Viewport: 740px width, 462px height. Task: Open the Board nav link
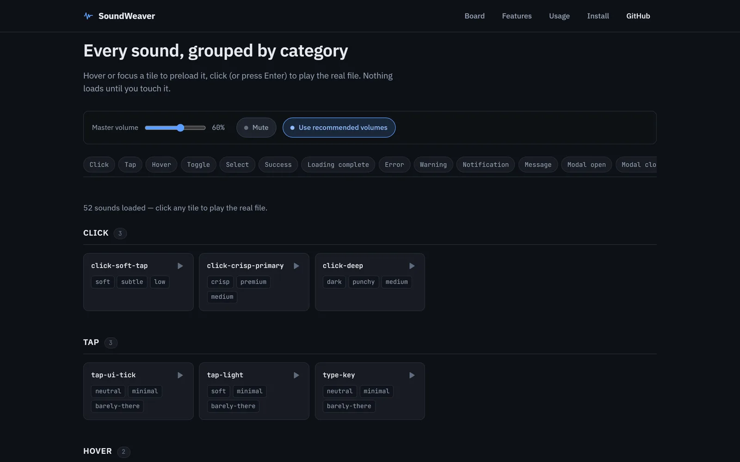tap(475, 16)
